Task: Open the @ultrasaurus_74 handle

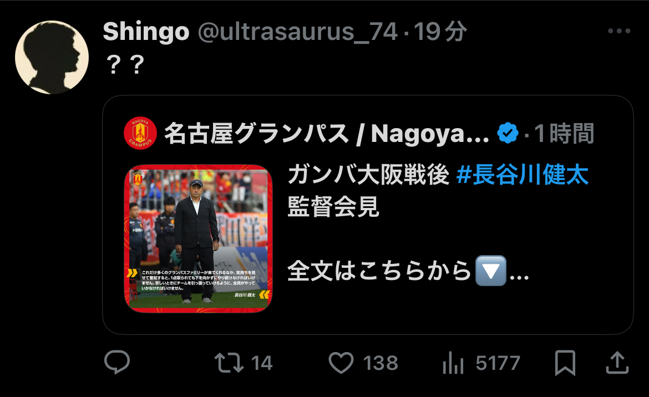Action: 297,32
